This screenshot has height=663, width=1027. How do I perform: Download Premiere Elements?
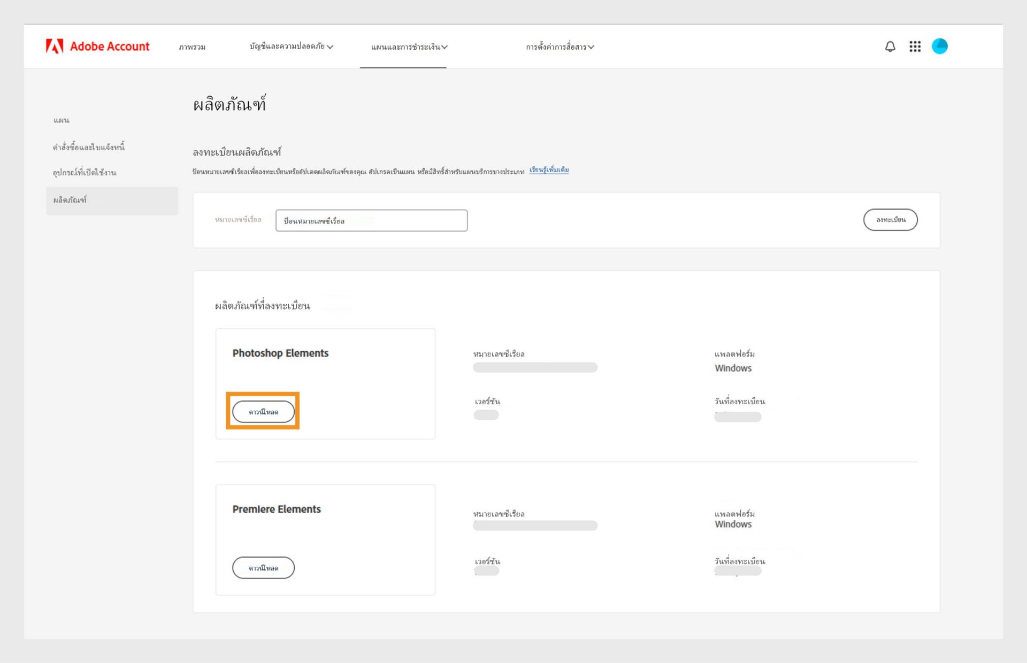263,568
